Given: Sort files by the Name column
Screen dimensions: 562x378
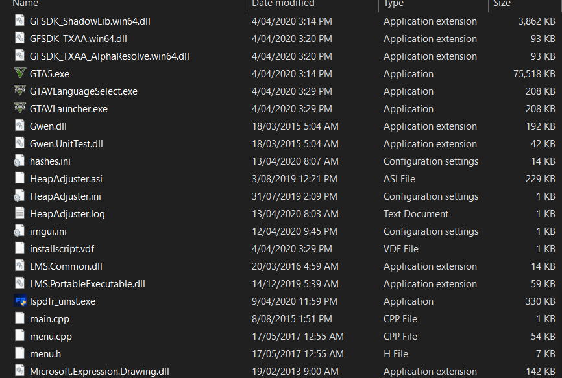Looking at the screenshot, I should (x=25, y=4).
